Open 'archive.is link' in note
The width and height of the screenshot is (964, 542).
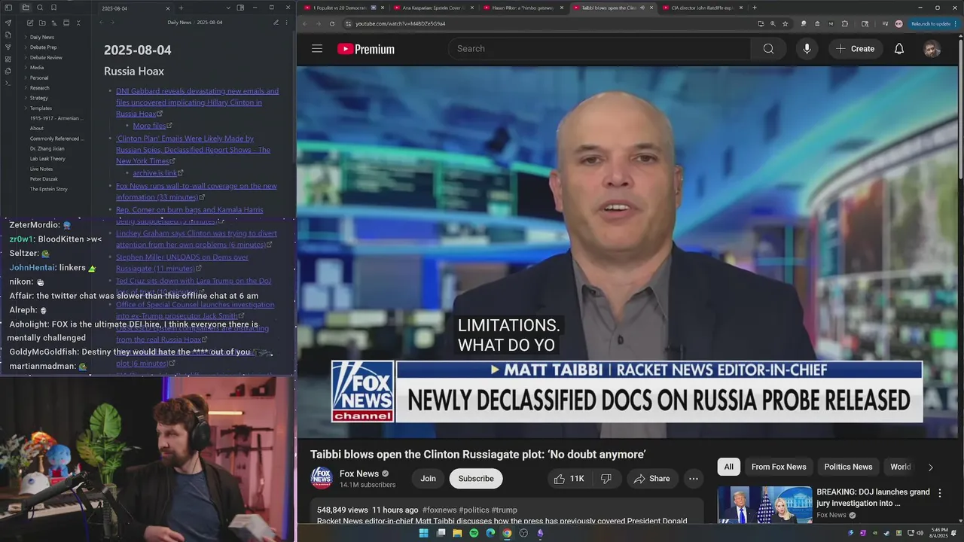click(x=155, y=173)
